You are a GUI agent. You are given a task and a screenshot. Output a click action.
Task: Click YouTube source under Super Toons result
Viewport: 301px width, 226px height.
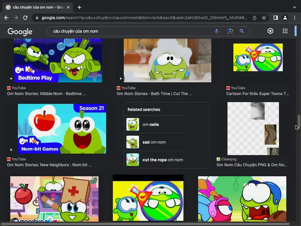236,88
